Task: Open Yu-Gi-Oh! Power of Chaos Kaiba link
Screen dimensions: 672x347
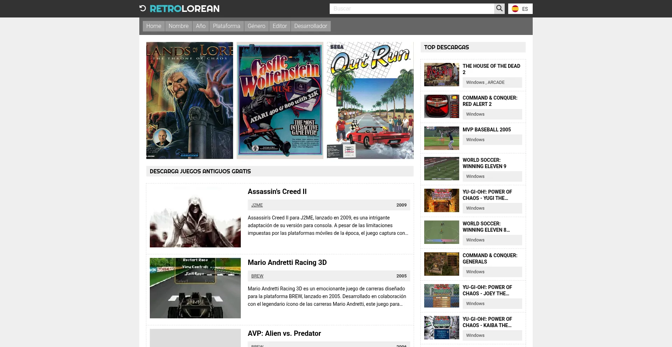Action: [487, 322]
